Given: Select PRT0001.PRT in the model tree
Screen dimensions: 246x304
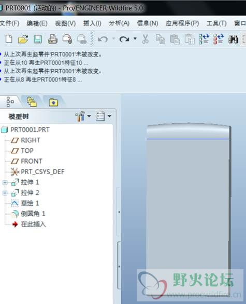Looking at the screenshot, I should coord(25,130).
